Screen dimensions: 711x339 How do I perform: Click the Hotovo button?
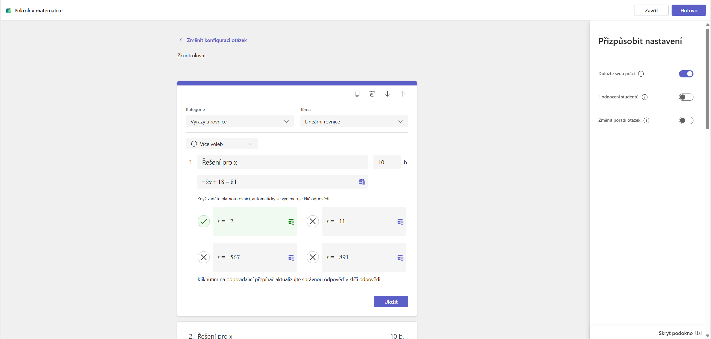[689, 10]
